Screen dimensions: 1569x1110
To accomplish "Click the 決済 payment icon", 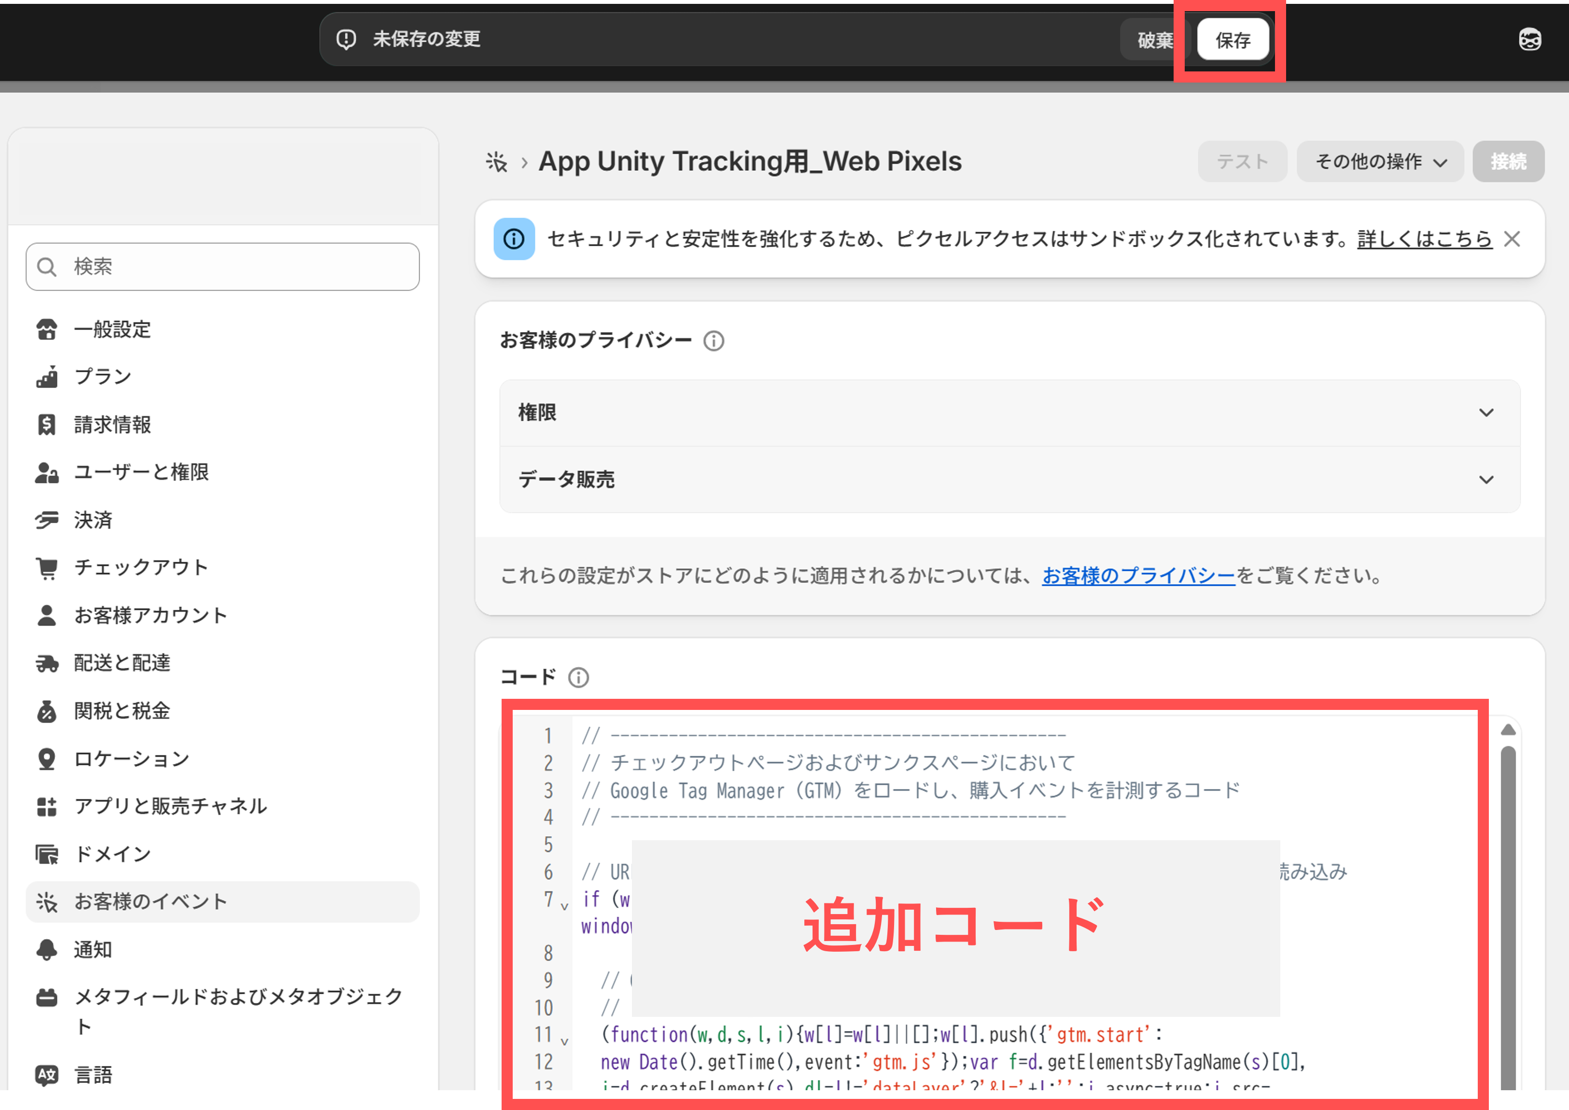I will (46, 520).
